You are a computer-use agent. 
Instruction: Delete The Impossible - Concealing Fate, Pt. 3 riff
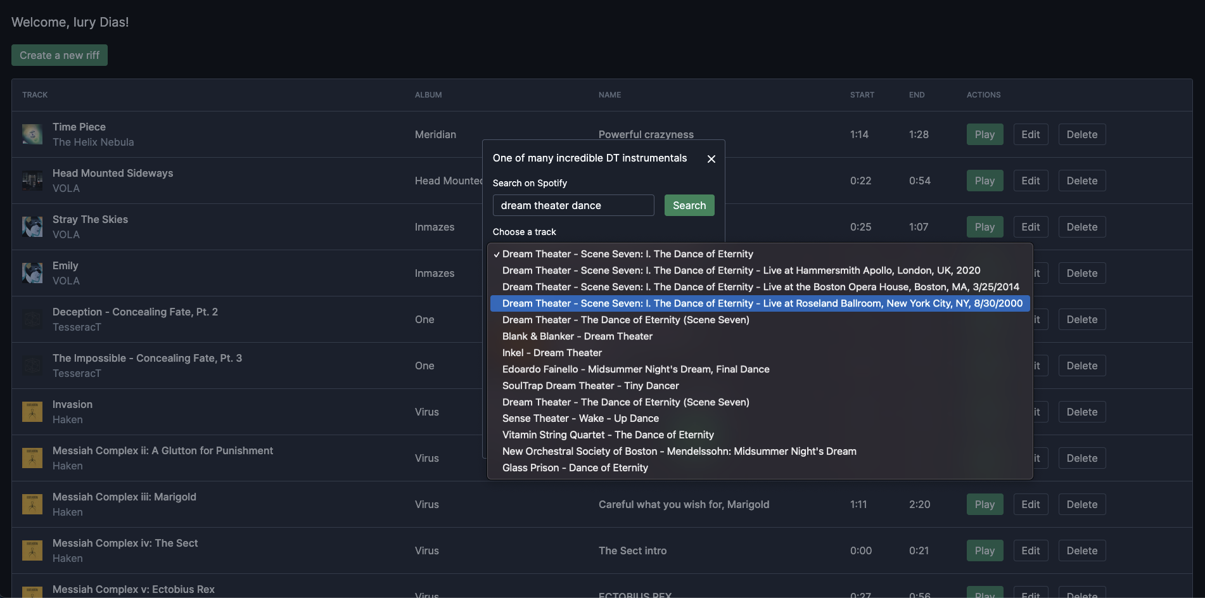(x=1081, y=366)
